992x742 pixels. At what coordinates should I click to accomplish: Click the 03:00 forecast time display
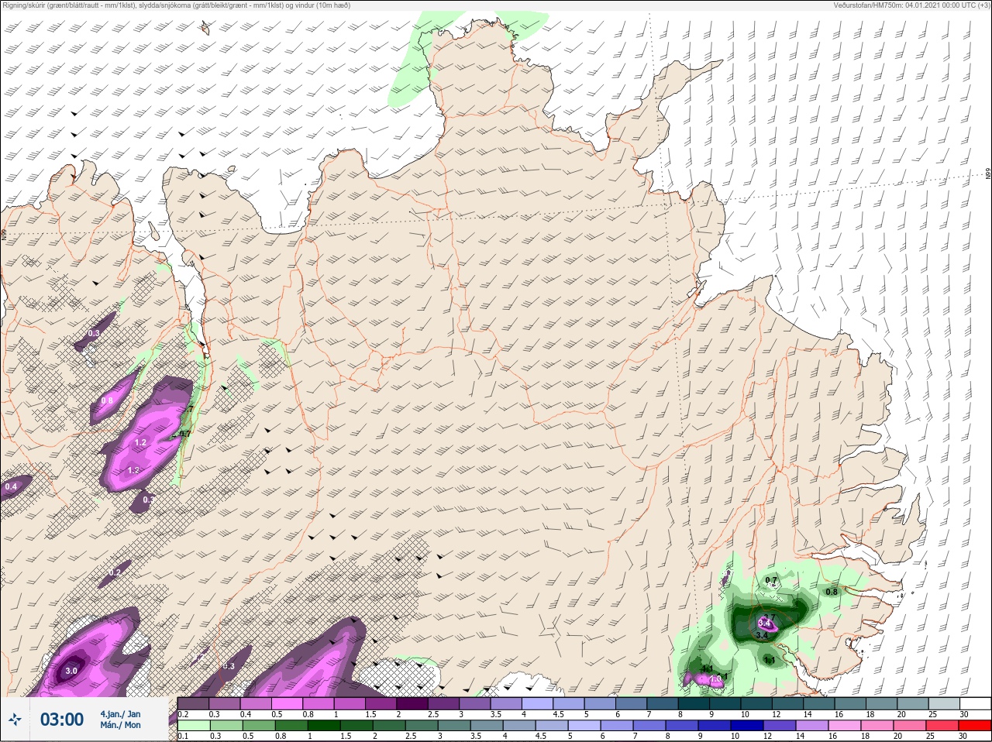point(61,720)
